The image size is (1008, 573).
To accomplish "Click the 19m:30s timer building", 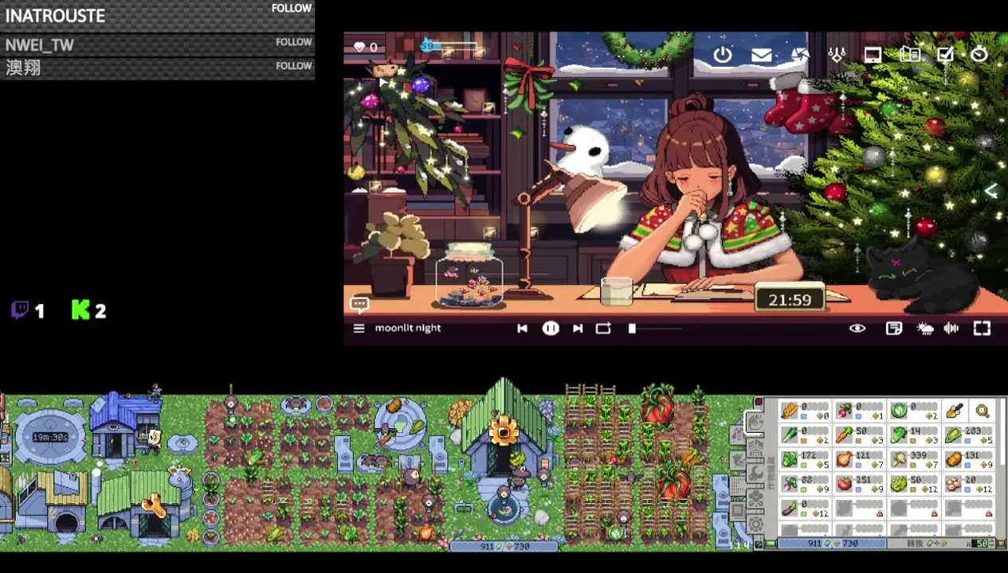I will pyautogui.click(x=49, y=436).
